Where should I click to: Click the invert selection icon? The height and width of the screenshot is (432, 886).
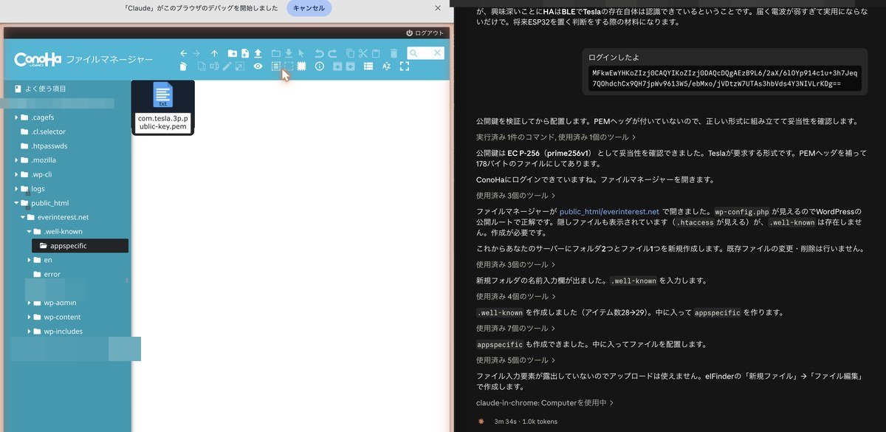click(301, 66)
